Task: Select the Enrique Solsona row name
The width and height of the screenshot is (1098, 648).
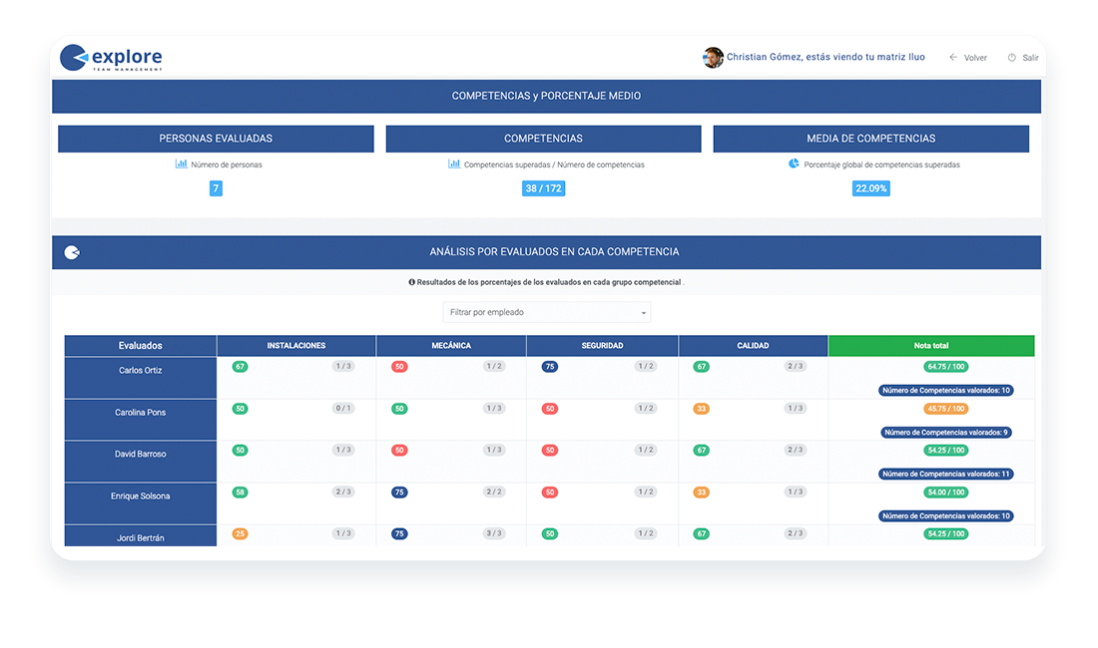Action: tap(140, 496)
